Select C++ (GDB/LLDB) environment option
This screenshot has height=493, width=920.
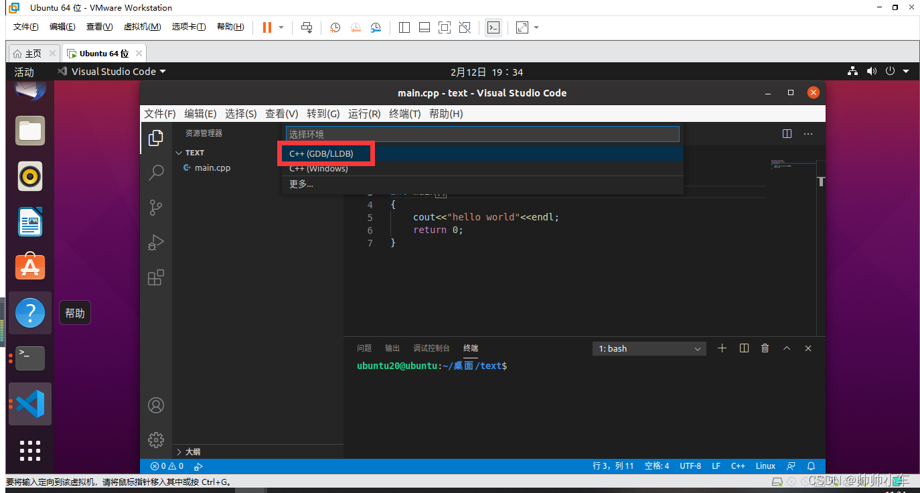pyautogui.click(x=482, y=153)
